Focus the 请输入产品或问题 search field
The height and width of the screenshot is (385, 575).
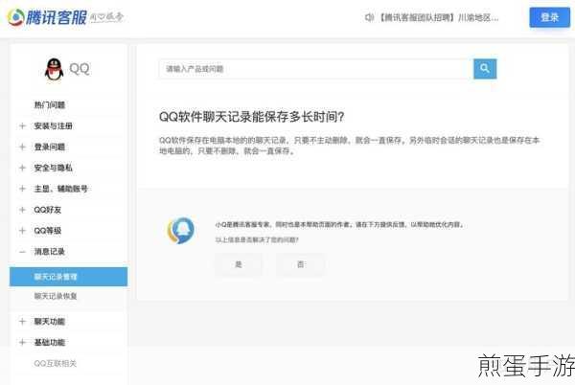(315, 69)
